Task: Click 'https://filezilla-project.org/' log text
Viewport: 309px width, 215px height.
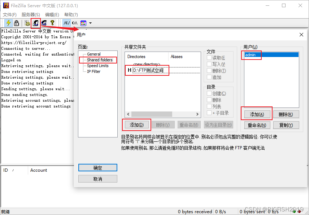Action: pyautogui.click(x=34, y=43)
